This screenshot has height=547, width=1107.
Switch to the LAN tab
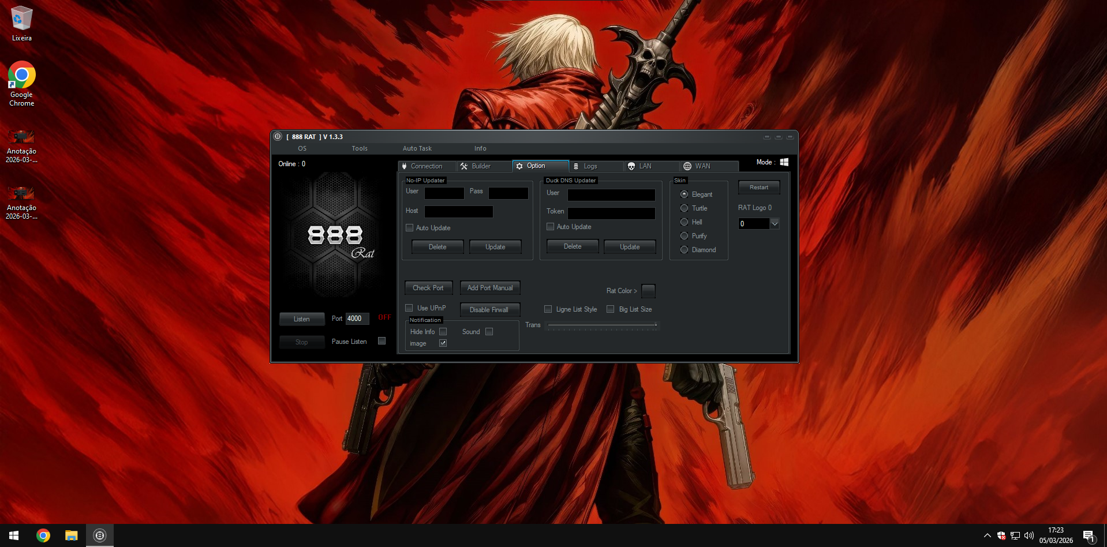(x=652, y=166)
